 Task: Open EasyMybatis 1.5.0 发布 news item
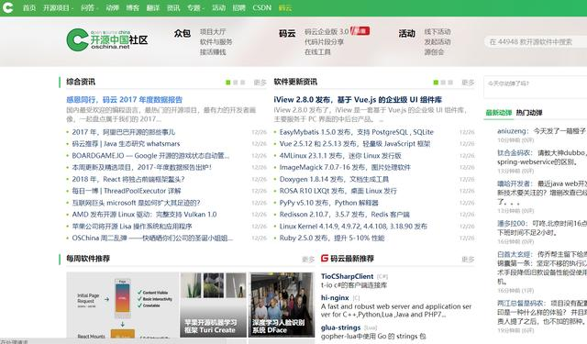(357, 132)
